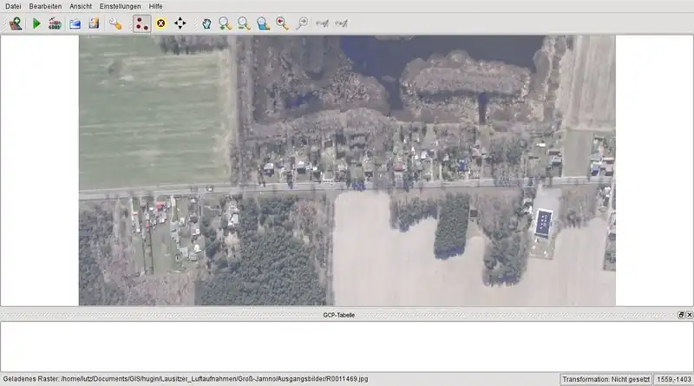
Task: Open the Ansicht menu
Action: 81,6
